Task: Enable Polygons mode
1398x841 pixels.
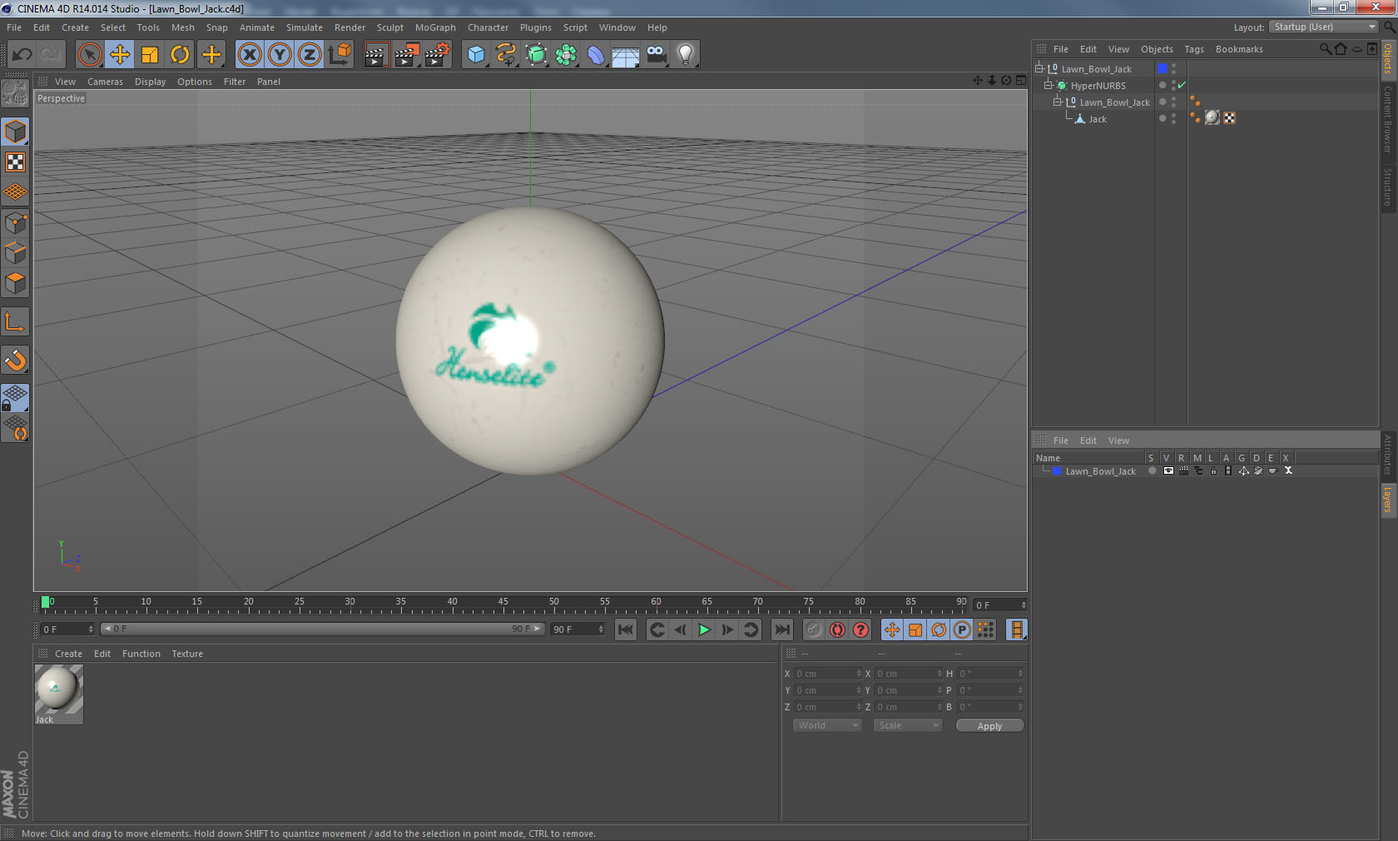Action: (x=15, y=283)
